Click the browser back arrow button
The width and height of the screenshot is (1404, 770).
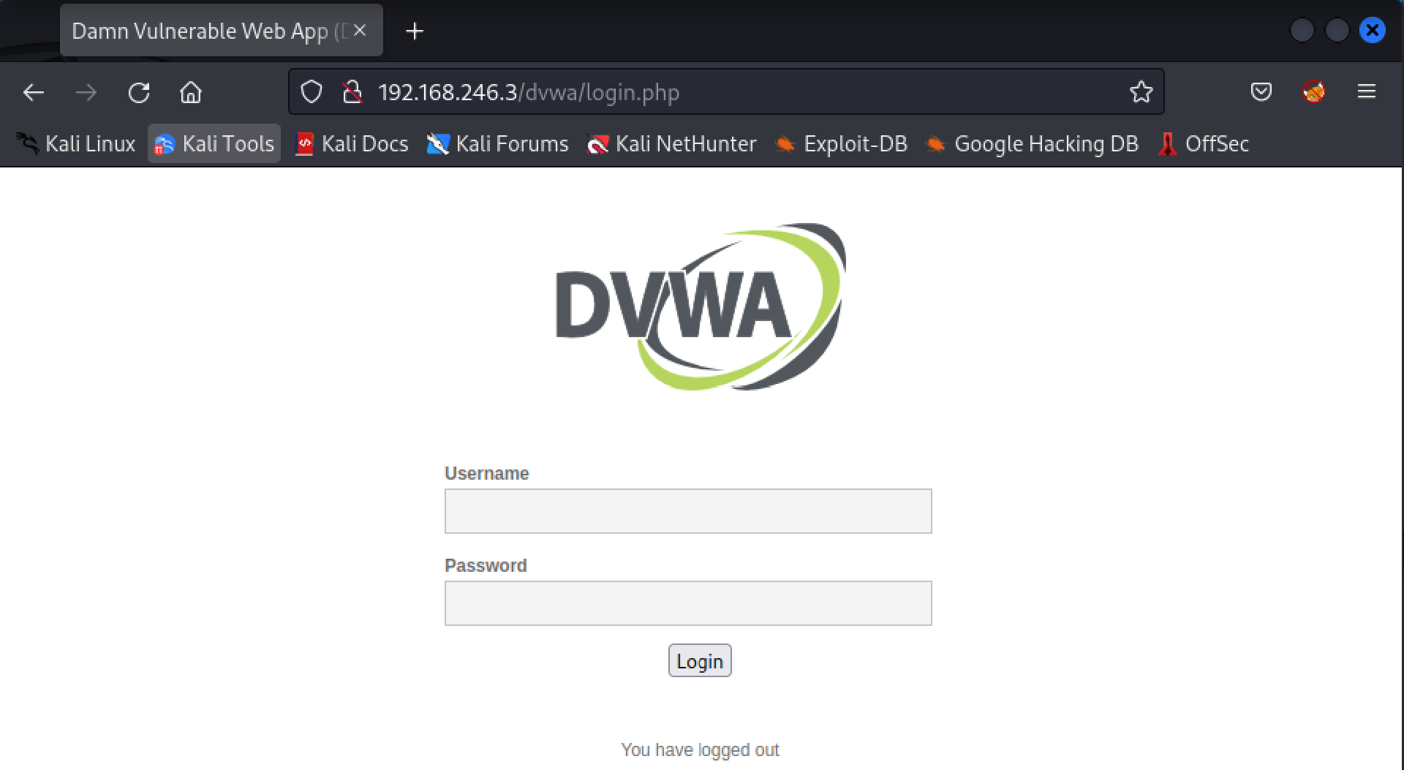tap(34, 93)
